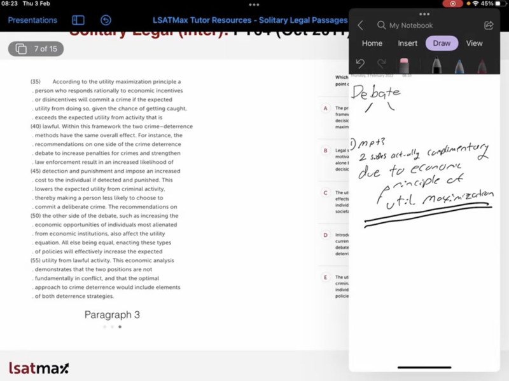The image size is (509, 381).
Task: Tap the redo arrow in OneNote
Action: pyautogui.click(x=382, y=63)
